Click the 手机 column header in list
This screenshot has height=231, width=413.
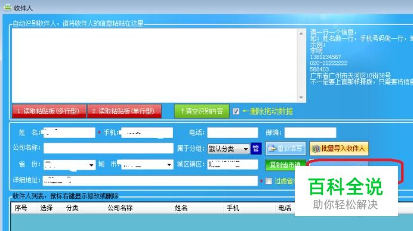[x=233, y=208]
